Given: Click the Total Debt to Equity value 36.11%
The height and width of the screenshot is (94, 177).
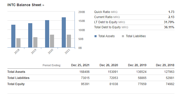Looking at the screenshot, I should tap(169, 27).
